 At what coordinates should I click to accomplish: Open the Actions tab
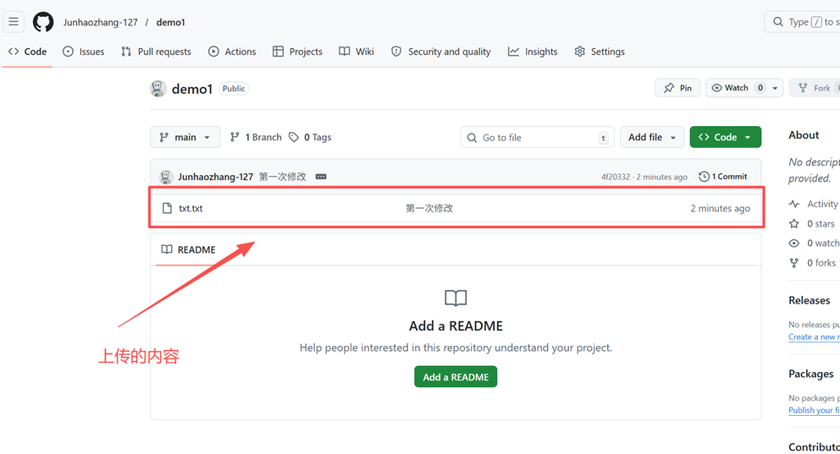(x=232, y=52)
